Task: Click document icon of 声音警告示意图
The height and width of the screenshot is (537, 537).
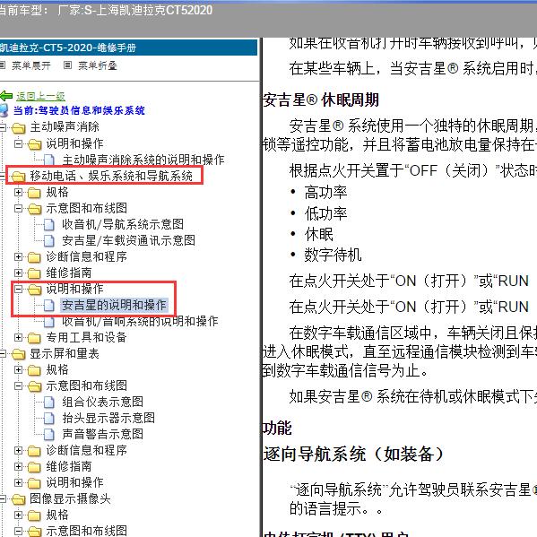Action: click(49, 434)
